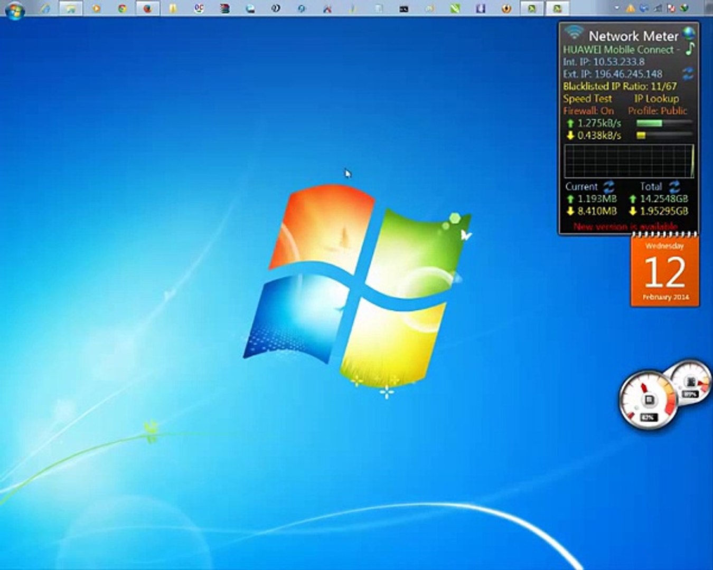
Task: Click the green music note icon
Action: tap(690, 49)
